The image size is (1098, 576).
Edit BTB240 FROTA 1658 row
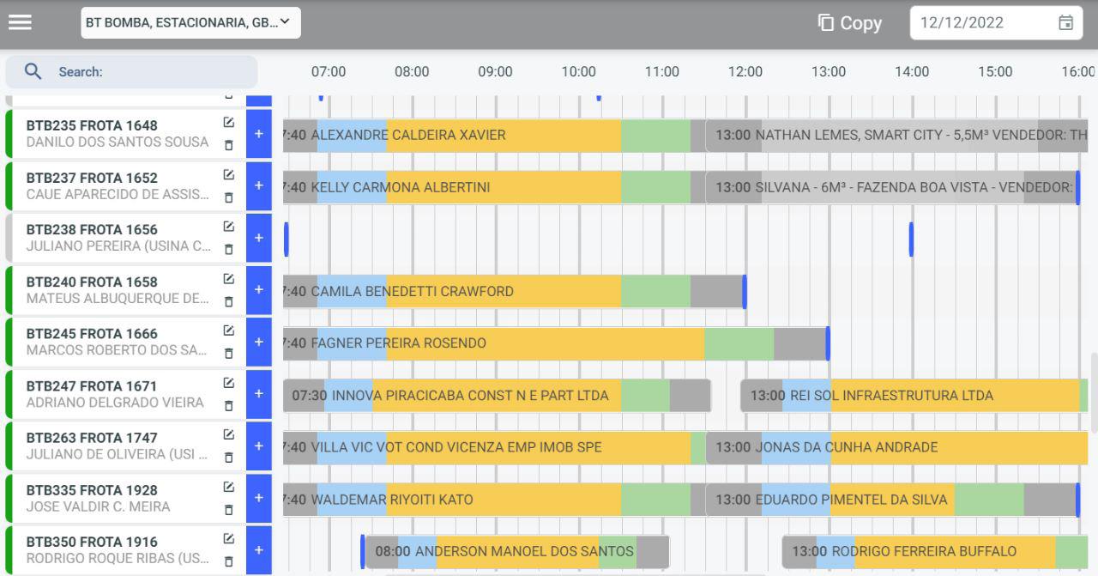coord(228,279)
